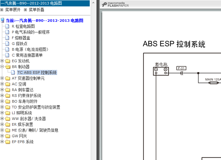Viewport: 221px width, 160px height.
Task: Click the ABS ESP 控制系统 diagram title
Action: click(x=174, y=44)
